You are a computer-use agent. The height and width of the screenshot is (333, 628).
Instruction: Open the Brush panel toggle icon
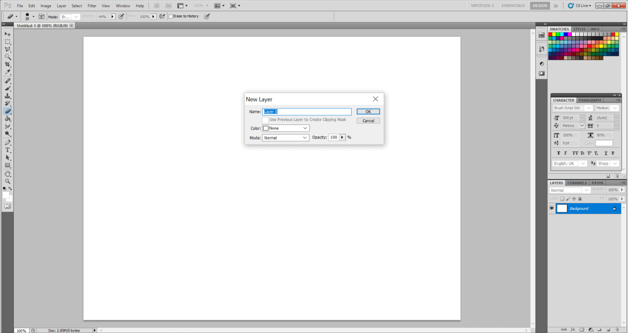(41, 16)
